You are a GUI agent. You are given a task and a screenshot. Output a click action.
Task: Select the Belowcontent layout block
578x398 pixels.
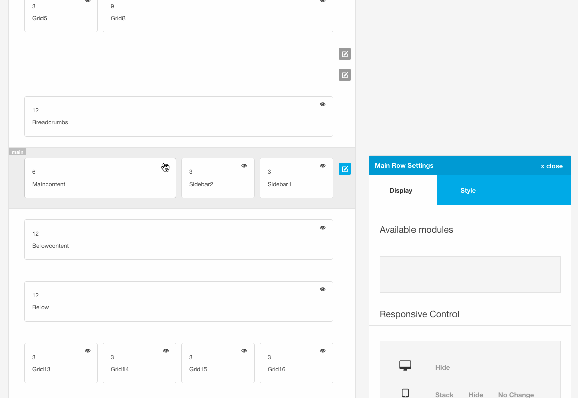tap(179, 240)
